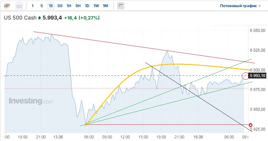Click the red circle marker at 5 925 level
The image size is (268, 141).
250,125
